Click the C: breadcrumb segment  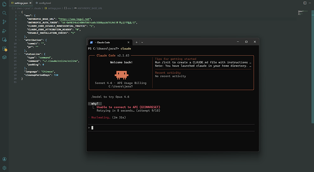[13, 8]
